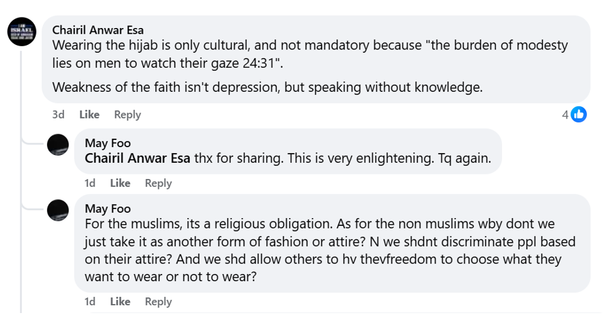Viewport: 605px width, 317px height.
Task: Click Chairil Anwar Esa's profile picture
Action: click(x=22, y=31)
